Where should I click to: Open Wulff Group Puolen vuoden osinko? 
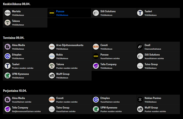pos(158,109)
